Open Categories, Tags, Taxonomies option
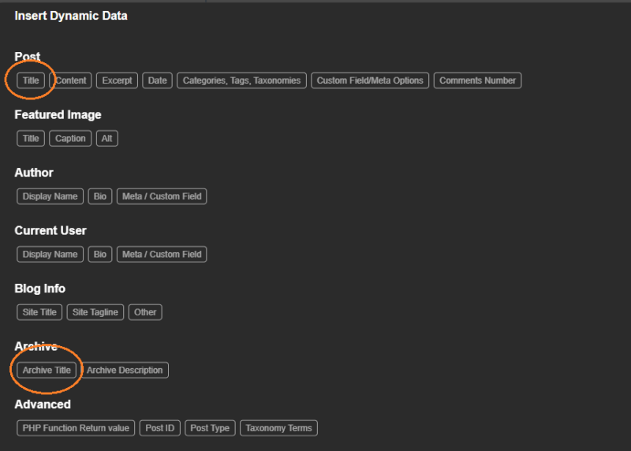 pyautogui.click(x=241, y=80)
